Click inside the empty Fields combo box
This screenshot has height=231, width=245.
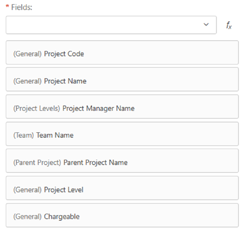pyautogui.click(x=111, y=25)
